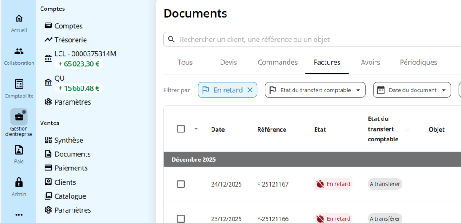This screenshot has width=461, height=223.
Task: Open Admin lock icon
Action: (19, 182)
